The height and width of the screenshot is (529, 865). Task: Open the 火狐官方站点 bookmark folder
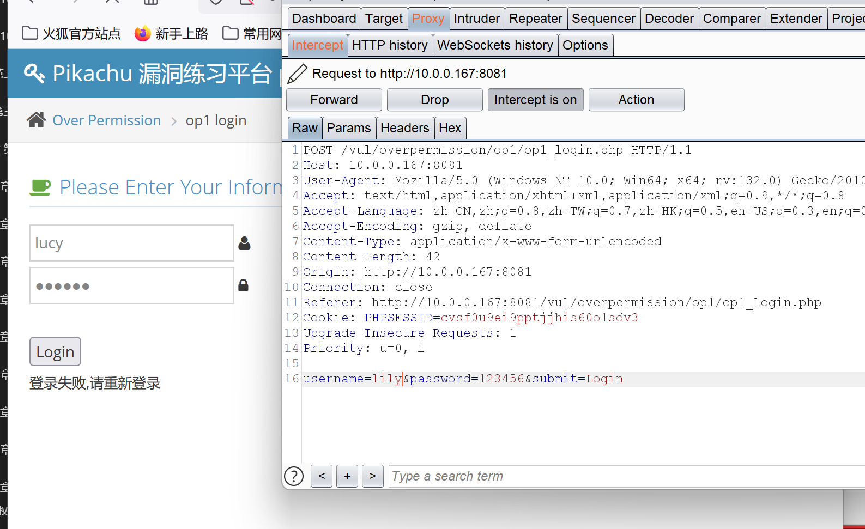71,34
